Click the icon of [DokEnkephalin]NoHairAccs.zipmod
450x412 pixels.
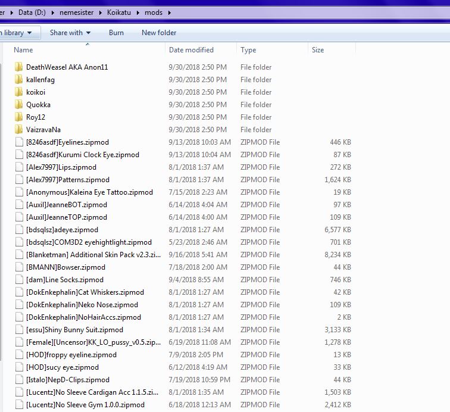click(19, 317)
